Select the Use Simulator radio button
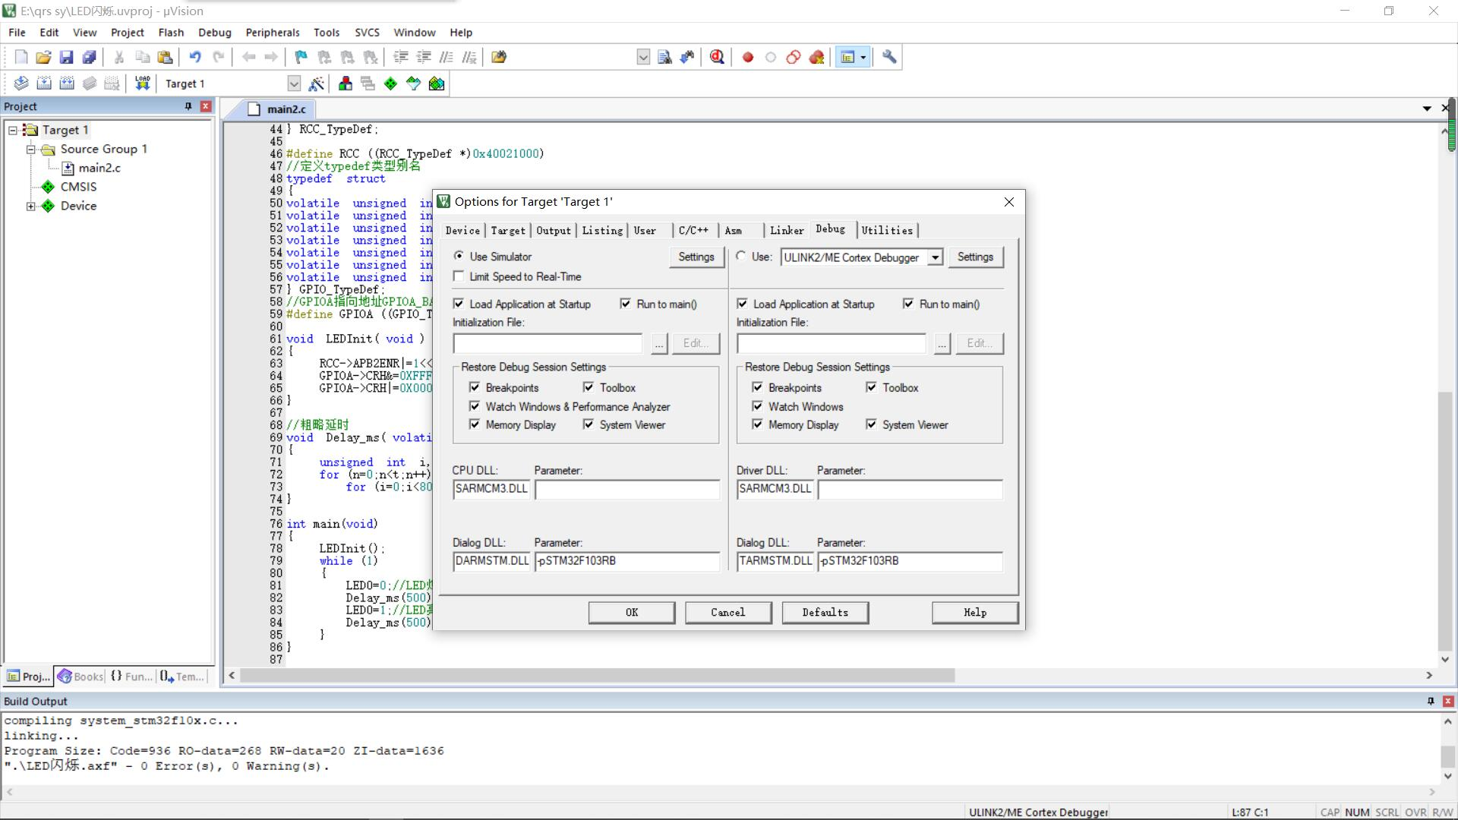Image resolution: width=1458 pixels, height=820 pixels. pyautogui.click(x=459, y=257)
